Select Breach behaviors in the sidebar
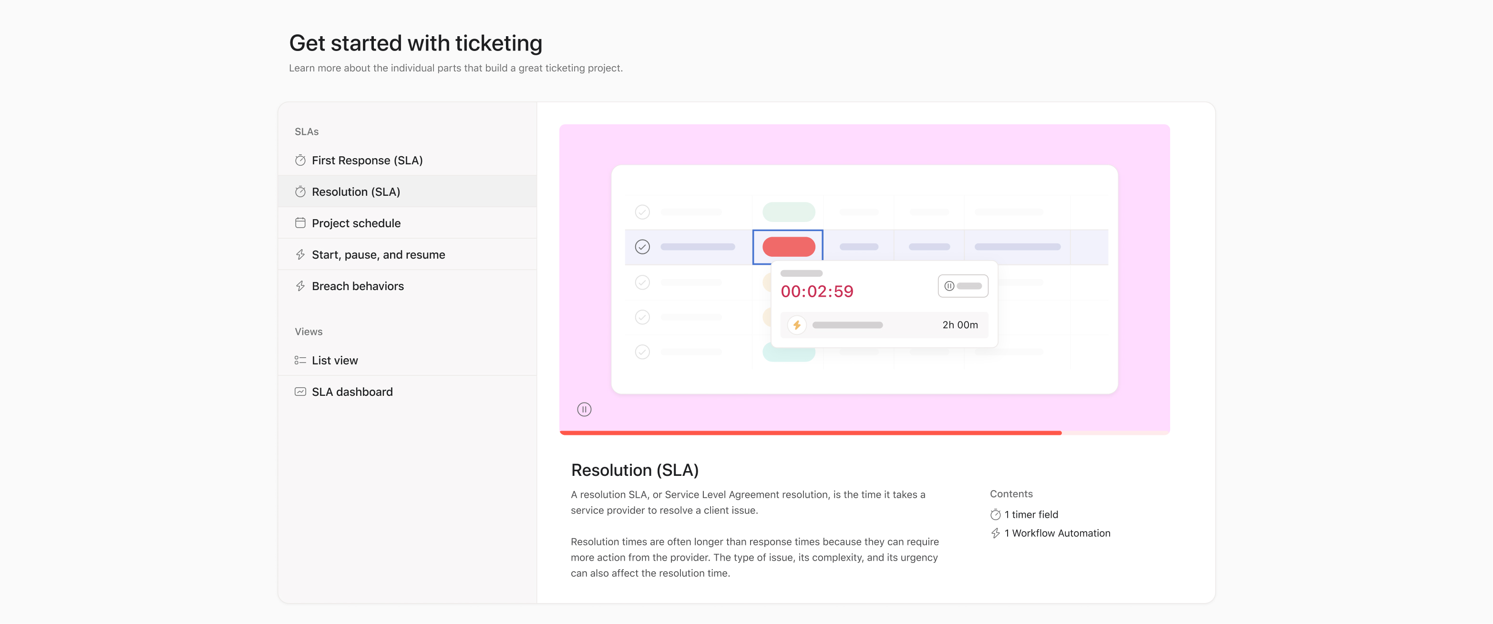This screenshot has width=1493, height=624. (x=358, y=286)
